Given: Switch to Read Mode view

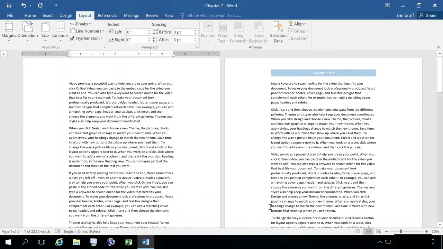Looking at the screenshot, I should (x=358, y=231).
